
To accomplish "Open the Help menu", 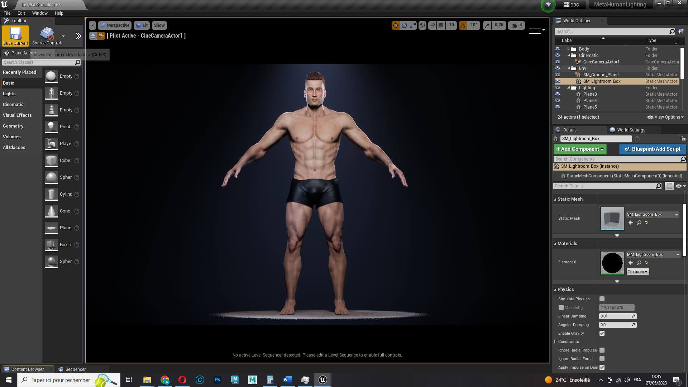I will pos(59,13).
